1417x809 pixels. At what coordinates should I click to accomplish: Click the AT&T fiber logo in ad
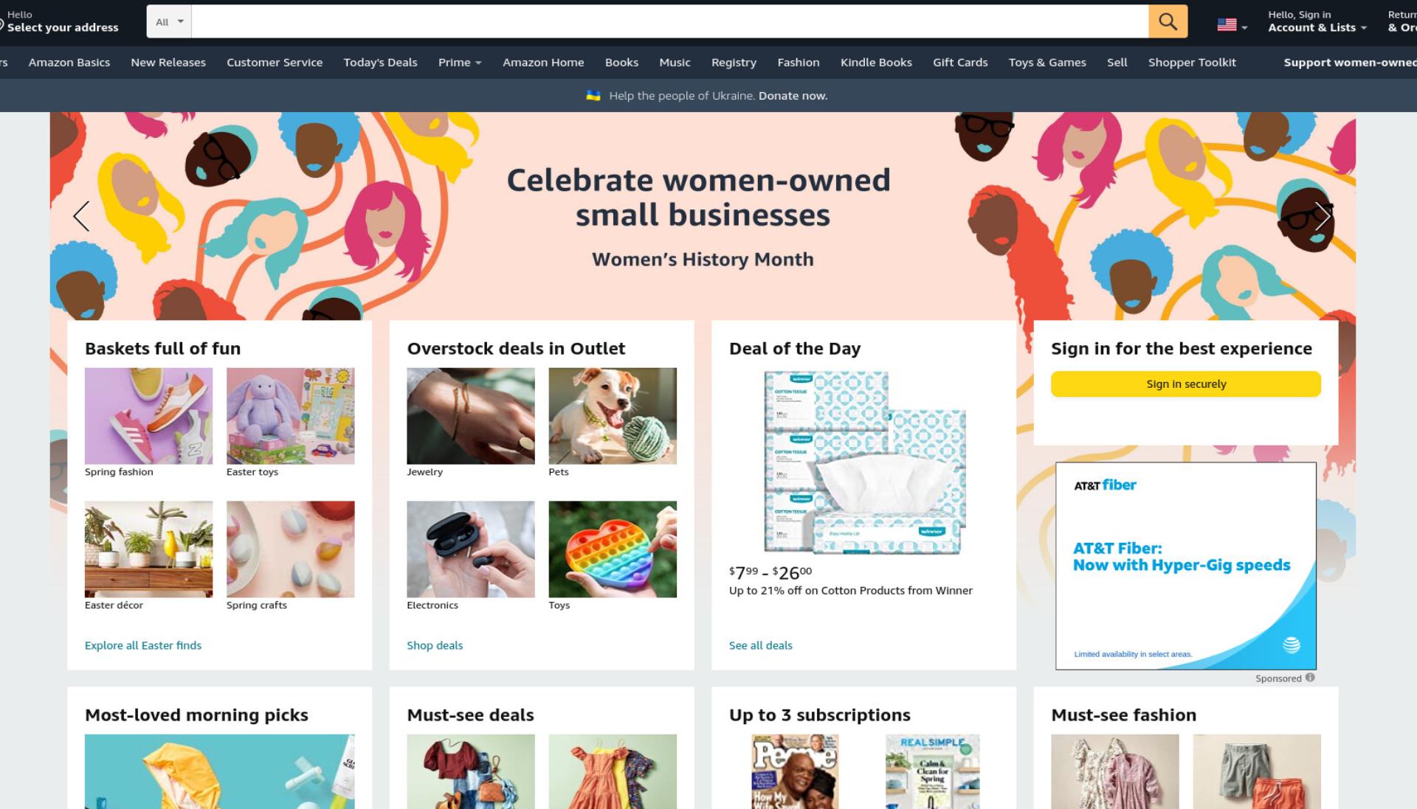(1105, 485)
